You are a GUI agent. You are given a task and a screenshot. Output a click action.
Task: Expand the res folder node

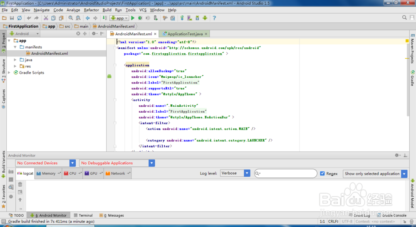tap(15, 66)
